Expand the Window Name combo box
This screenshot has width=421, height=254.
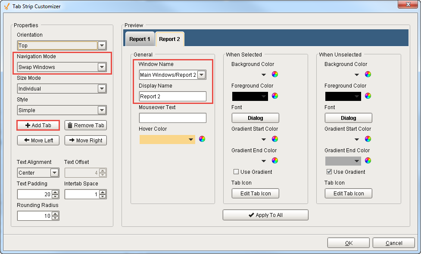[201, 75]
